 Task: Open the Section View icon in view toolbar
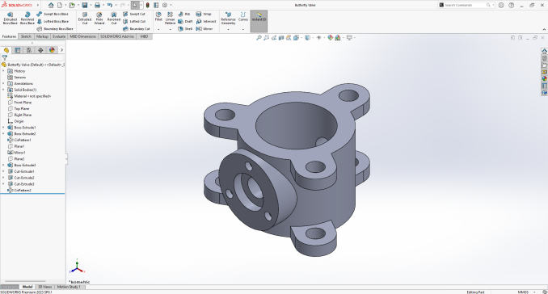(x=281, y=37)
